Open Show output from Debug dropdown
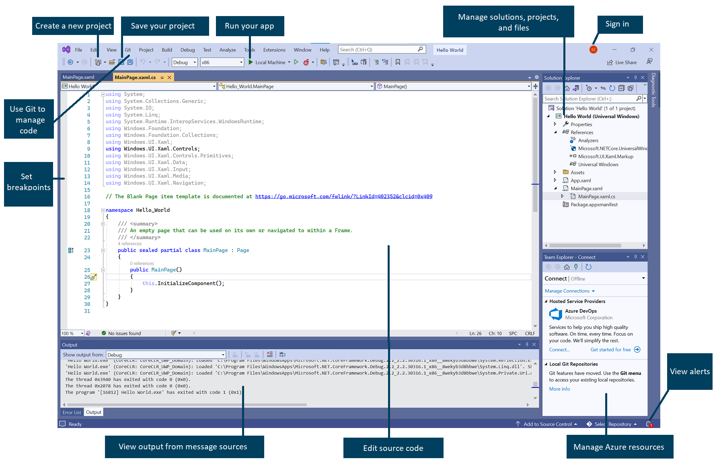 point(166,355)
